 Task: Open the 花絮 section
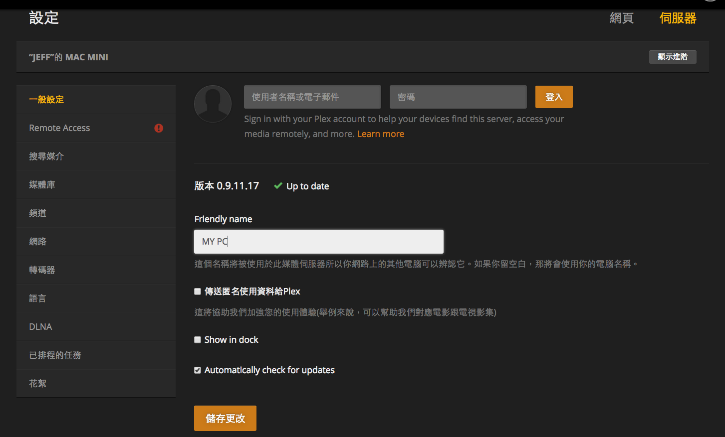[x=96, y=384]
